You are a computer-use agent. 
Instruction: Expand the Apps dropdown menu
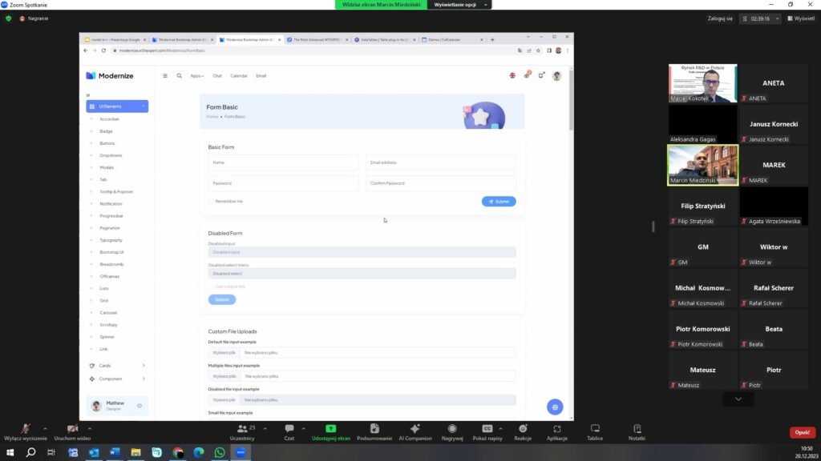(x=196, y=76)
